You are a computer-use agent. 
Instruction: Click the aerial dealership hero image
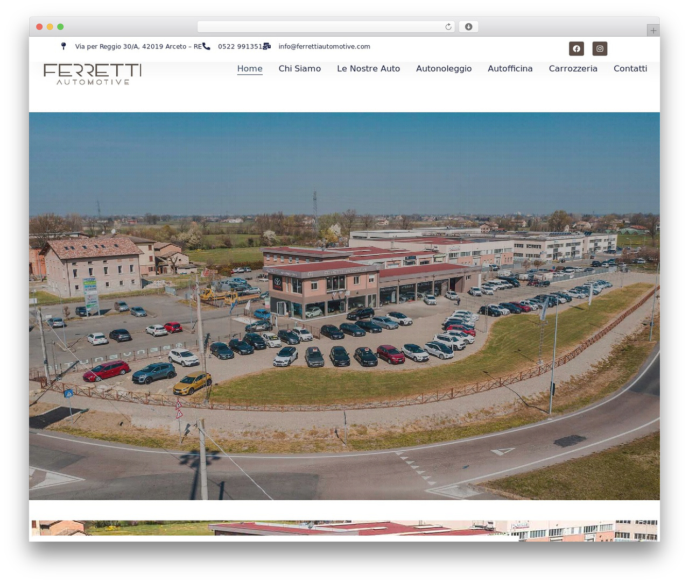(344, 306)
